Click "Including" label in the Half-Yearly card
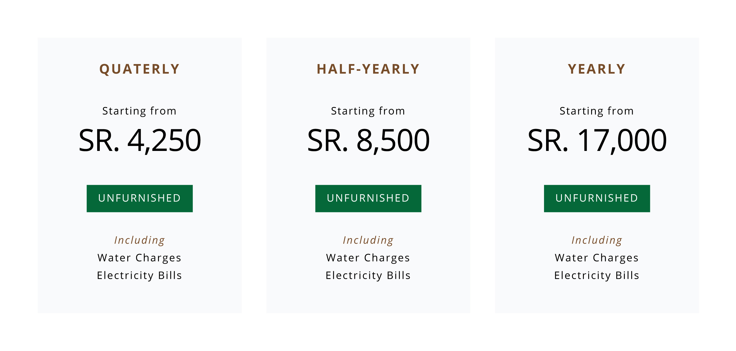 [368, 240]
